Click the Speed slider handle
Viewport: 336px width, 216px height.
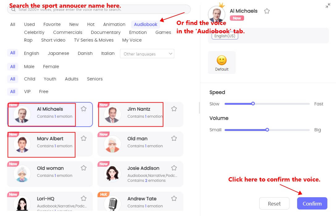pyautogui.click(x=253, y=104)
